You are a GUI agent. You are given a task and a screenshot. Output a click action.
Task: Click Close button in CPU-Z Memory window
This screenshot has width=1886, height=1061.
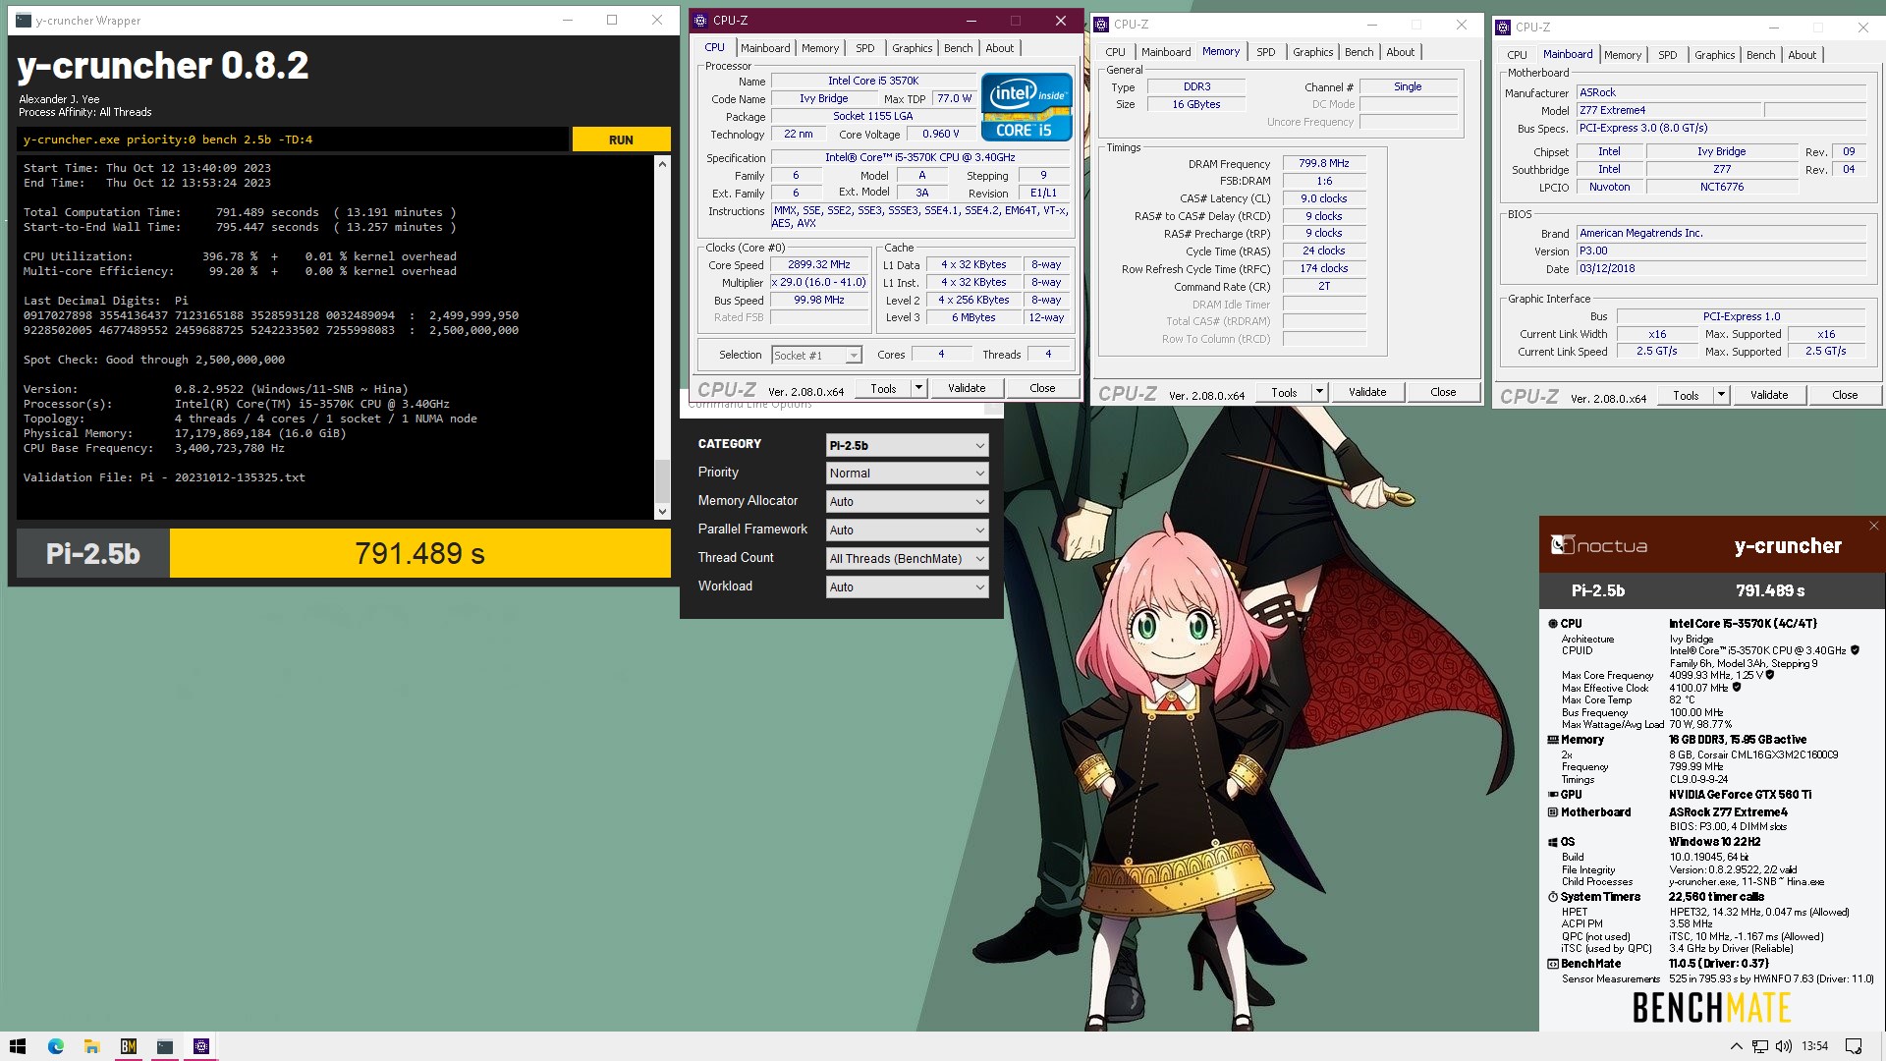coord(1443,392)
